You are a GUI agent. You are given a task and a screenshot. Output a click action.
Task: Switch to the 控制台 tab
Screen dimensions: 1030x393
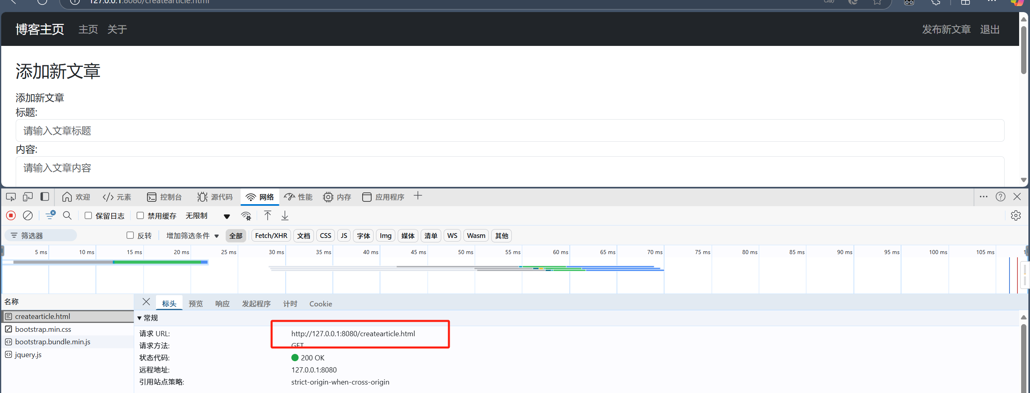[164, 197]
